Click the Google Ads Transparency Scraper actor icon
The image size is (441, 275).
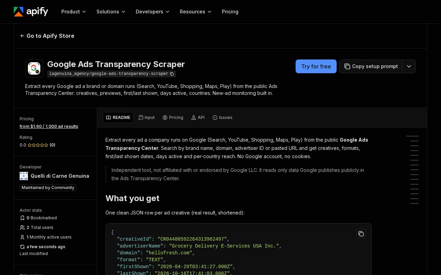click(34, 68)
